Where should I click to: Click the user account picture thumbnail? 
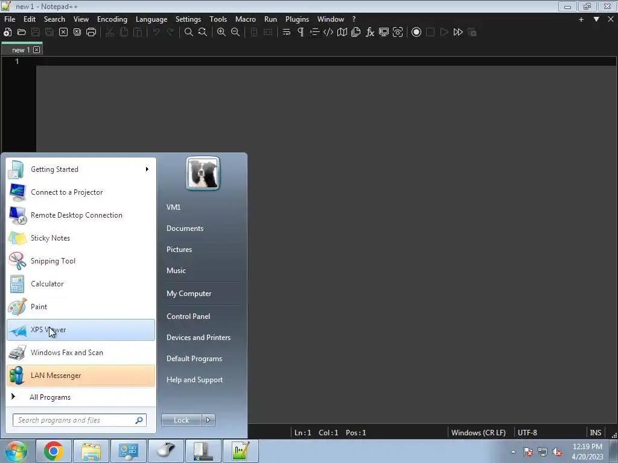pos(203,173)
